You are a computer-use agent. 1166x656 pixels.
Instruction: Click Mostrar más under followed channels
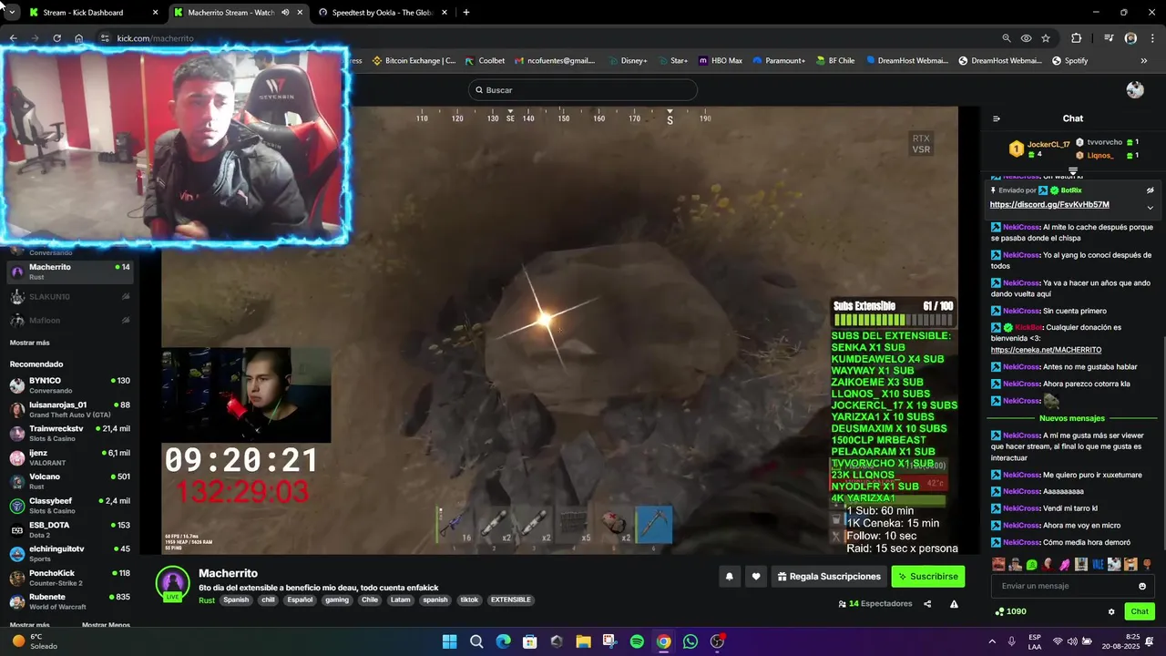[x=30, y=343]
